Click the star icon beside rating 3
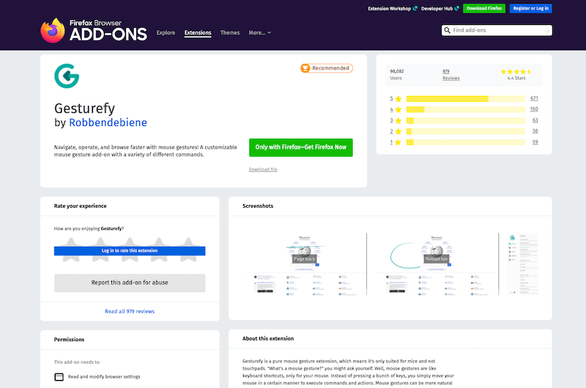 (398, 121)
